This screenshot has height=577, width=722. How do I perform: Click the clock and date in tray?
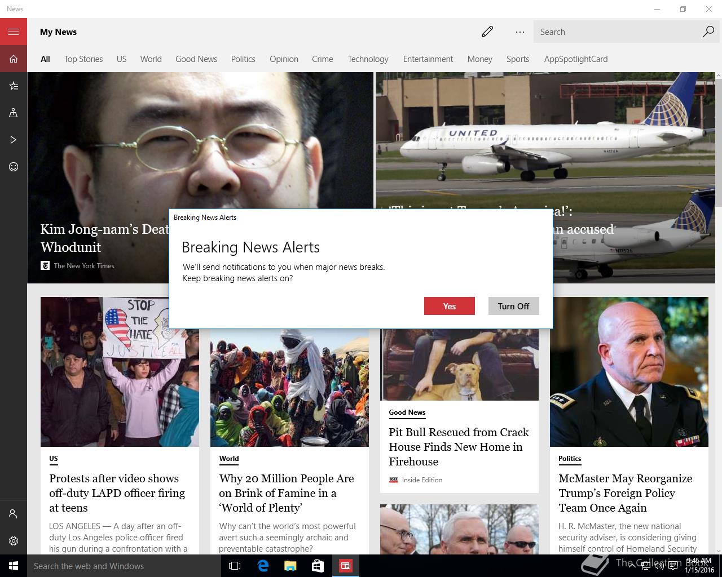[x=699, y=566]
